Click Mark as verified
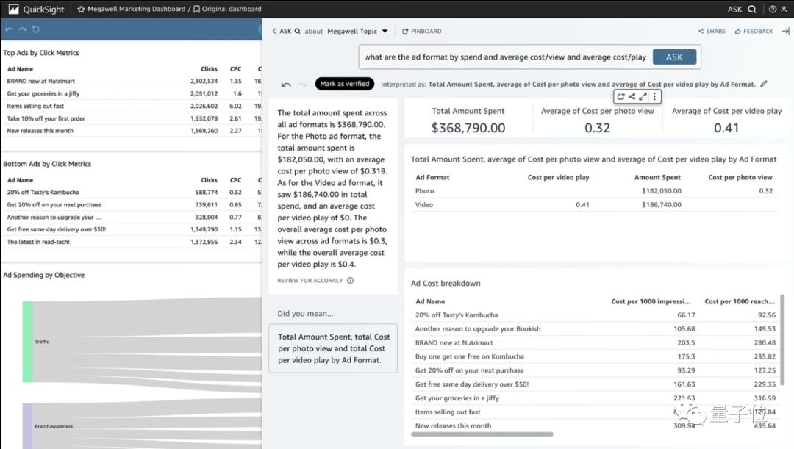Screen dimensions: 794x449 point(345,84)
